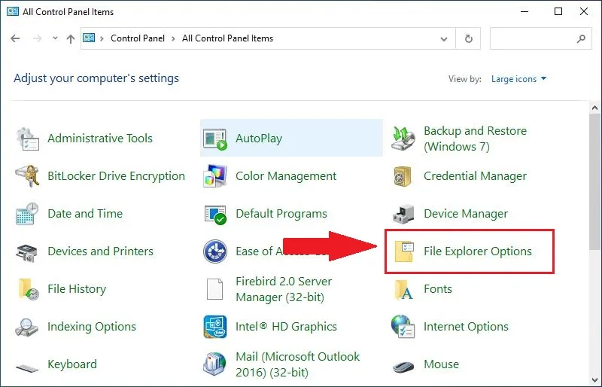Open BitLocker Drive Encryption link

coord(116,176)
